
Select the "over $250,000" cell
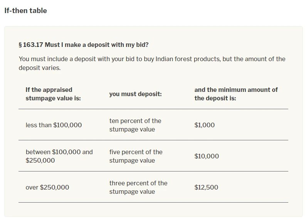point(47,187)
